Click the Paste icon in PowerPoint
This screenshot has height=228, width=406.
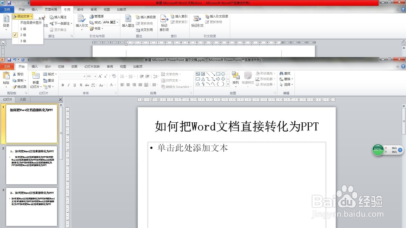[x=6, y=76]
